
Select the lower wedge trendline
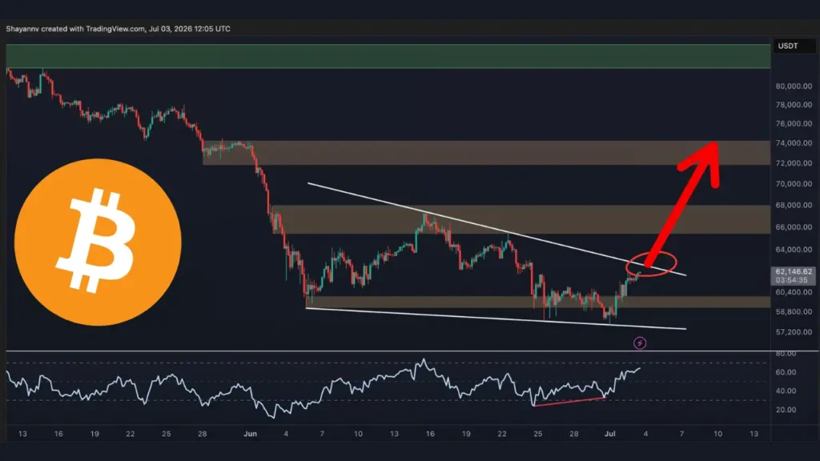pyautogui.click(x=496, y=319)
